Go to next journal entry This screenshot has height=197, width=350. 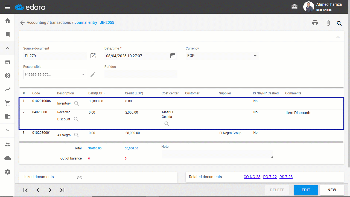click(x=50, y=190)
